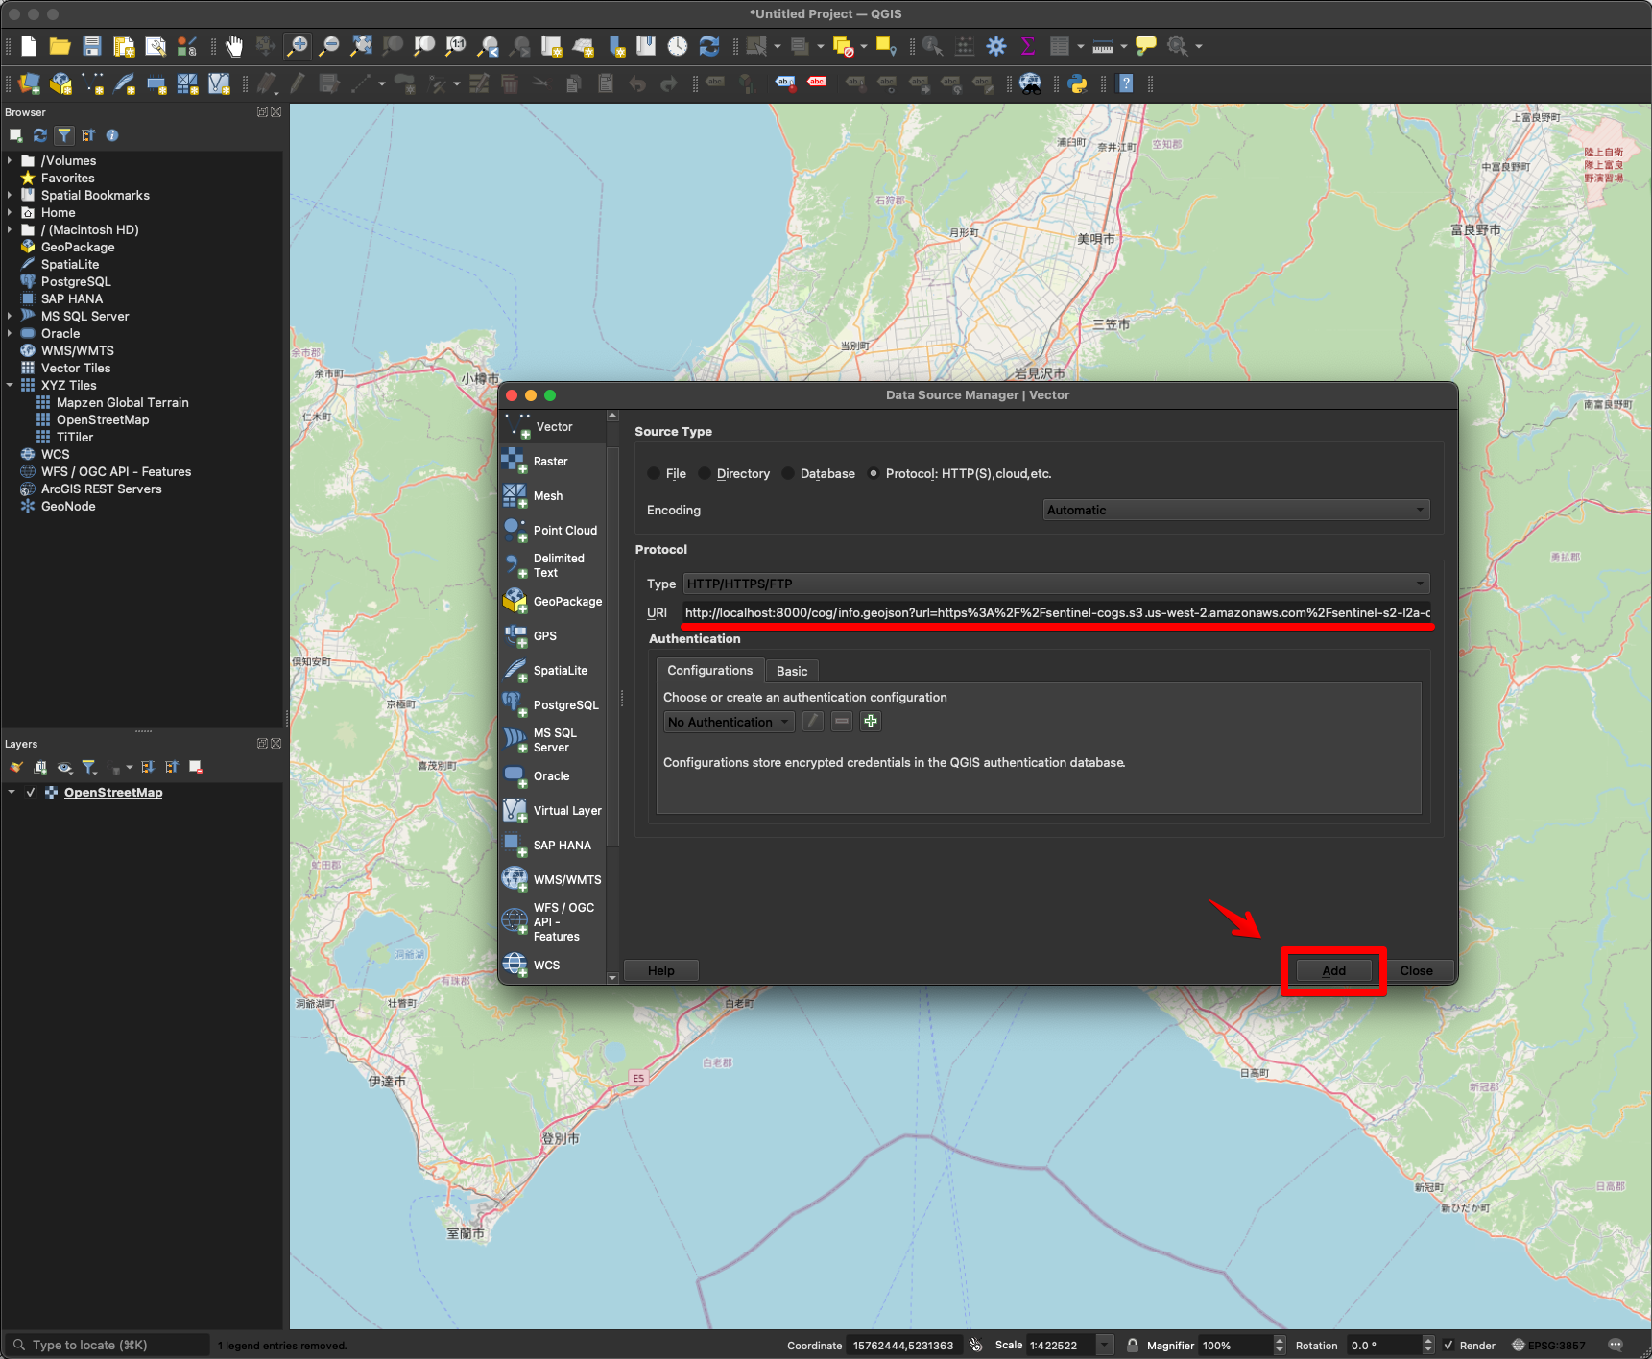Image resolution: width=1652 pixels, height=1359 pixels.
Task: Select Mapzen Global Terrain in Browser
Action: [123, 402]
